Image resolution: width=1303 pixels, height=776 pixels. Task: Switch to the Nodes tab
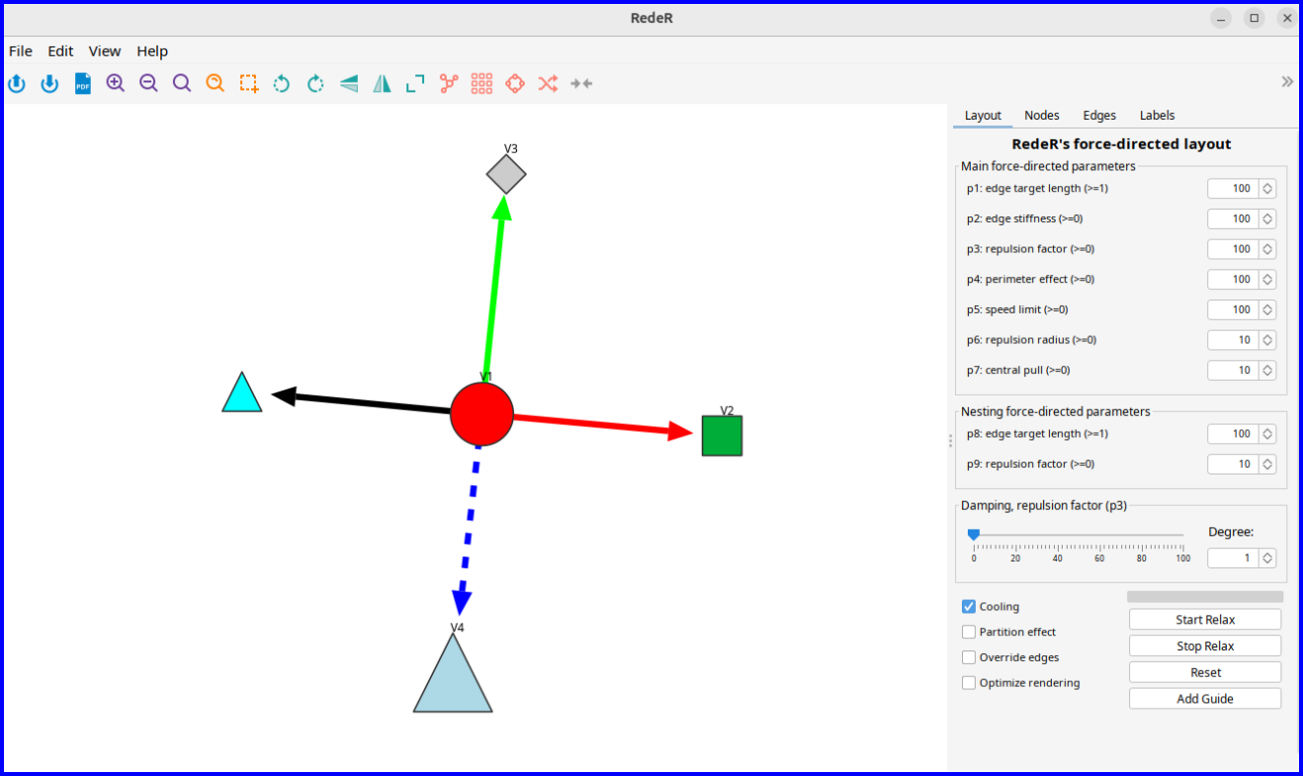(x=1042, y=116)
